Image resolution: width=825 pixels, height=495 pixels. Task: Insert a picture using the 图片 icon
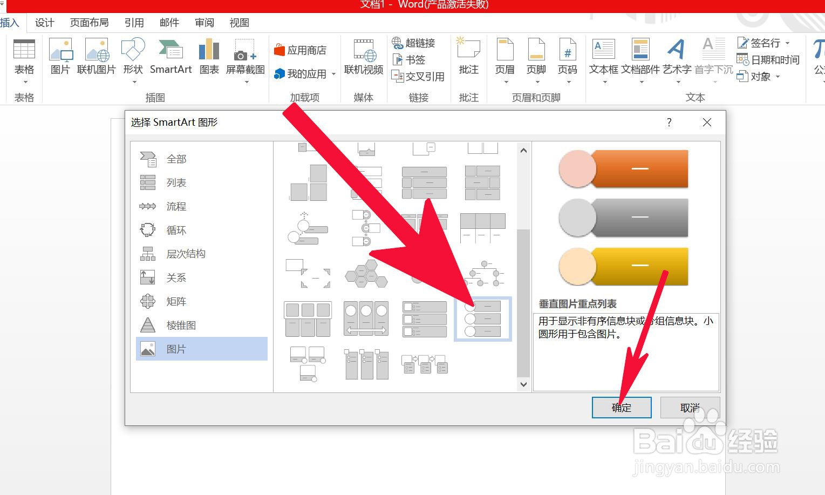60,54
